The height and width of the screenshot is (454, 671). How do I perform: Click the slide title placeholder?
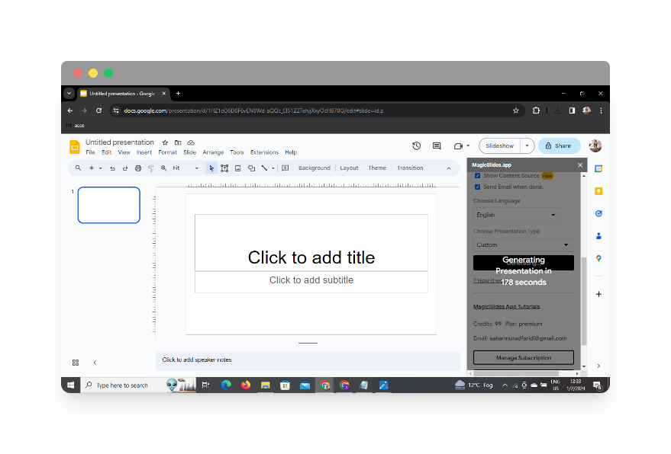311,242
